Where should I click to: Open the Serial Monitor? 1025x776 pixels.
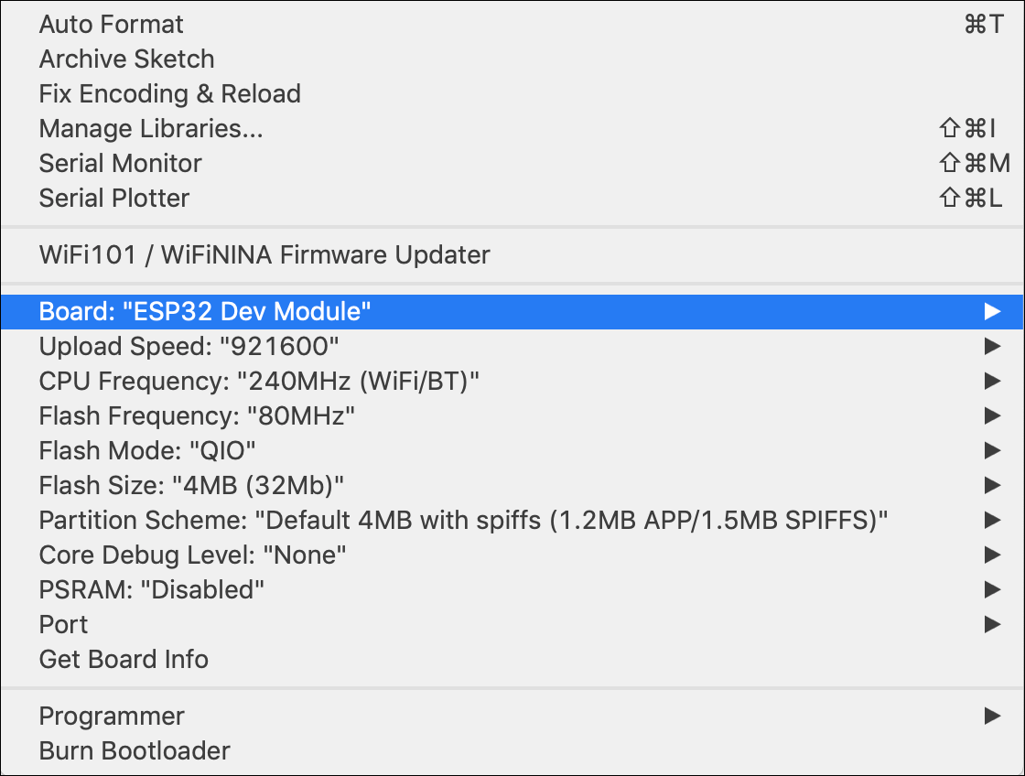[x=512, y=164]
